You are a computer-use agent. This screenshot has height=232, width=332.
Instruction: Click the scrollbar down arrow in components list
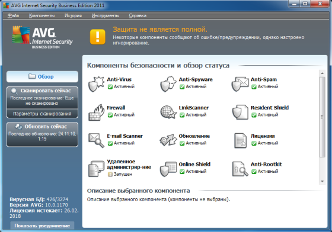click(x=323, y=181)
